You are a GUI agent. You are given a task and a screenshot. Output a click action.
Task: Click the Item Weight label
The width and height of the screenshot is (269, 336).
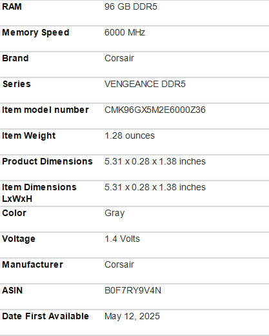tap(29, 136)
